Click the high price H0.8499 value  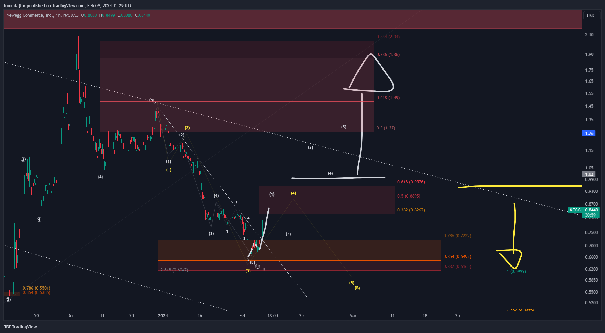[x=107, y=15]
